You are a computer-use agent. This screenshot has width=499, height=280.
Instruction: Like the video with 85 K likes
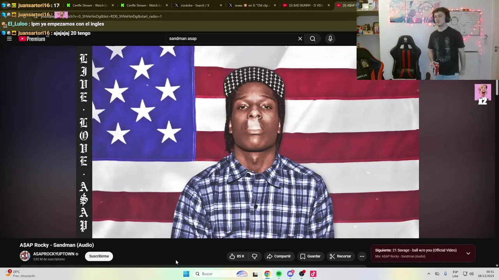[237, 256]
